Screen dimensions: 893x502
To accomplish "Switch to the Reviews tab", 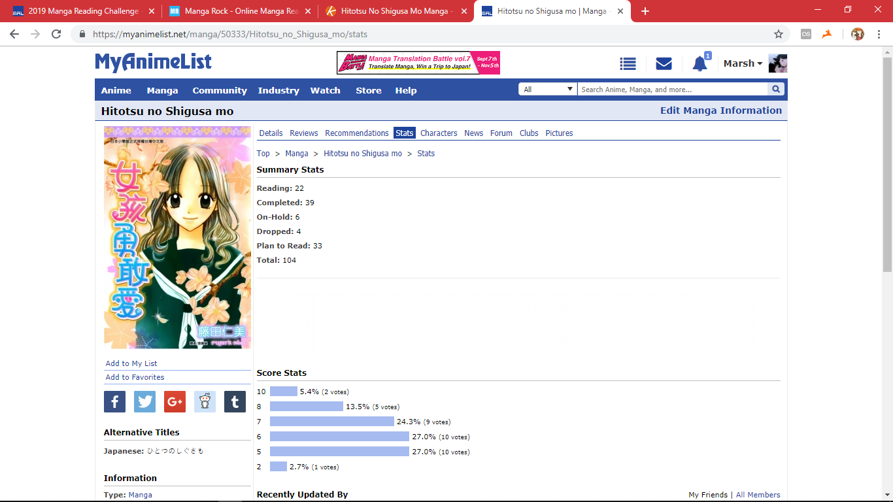I will click(x=304, y=133).
